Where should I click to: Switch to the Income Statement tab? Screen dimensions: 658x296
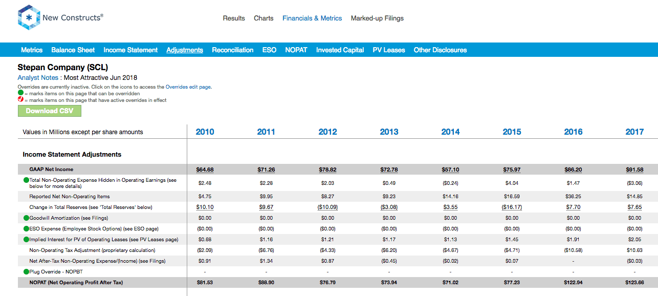[130, 50]
